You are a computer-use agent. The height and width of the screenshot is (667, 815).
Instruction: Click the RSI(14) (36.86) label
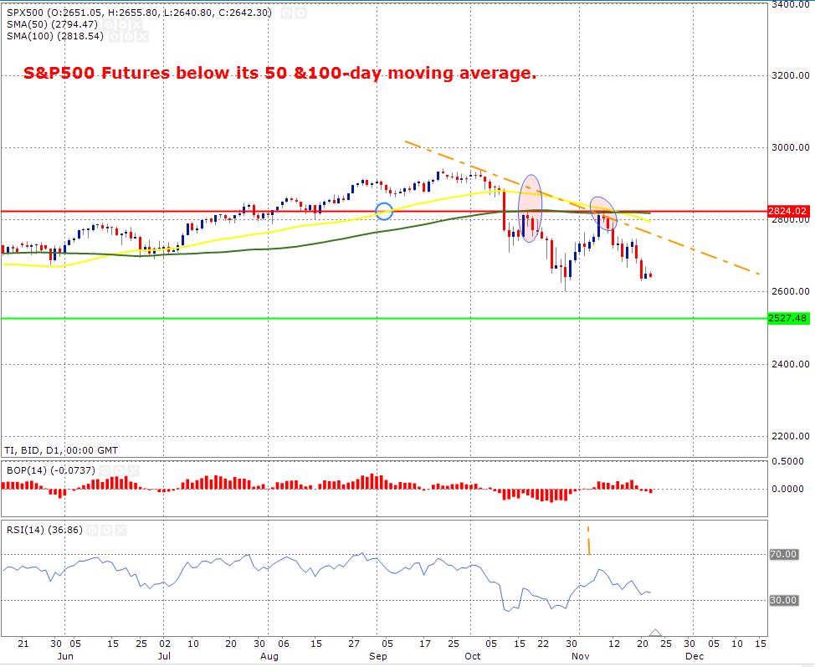[44, 531]
